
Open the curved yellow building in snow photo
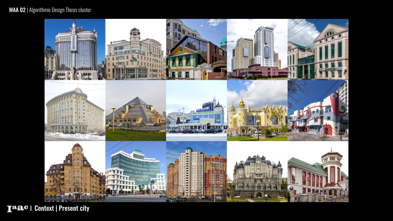click(75, 110)
